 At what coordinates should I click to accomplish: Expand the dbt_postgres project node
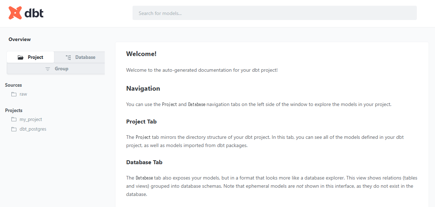tap(33, 129)
